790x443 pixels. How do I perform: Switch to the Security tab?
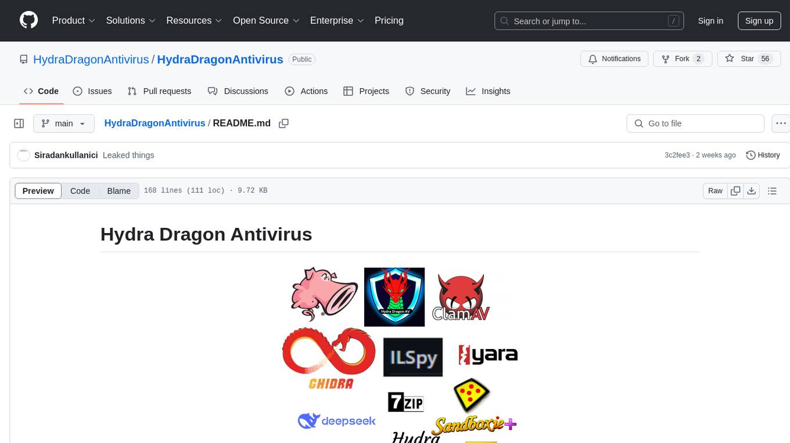pyautogui.click(x=428, y=91)
